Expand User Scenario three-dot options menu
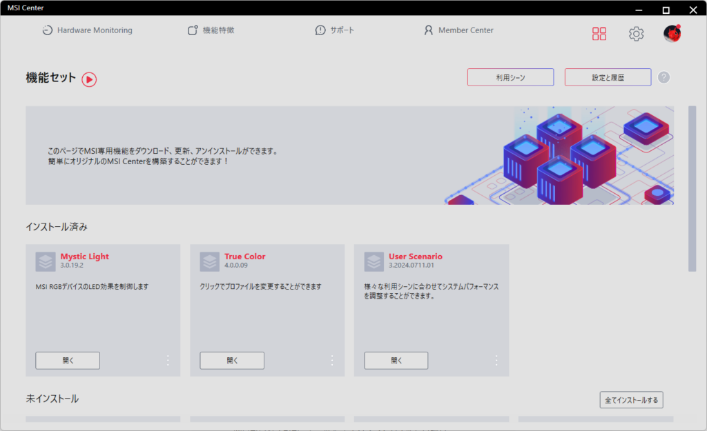Image resolution: width=707 pixels, height=431 pixels. (496, 360)
